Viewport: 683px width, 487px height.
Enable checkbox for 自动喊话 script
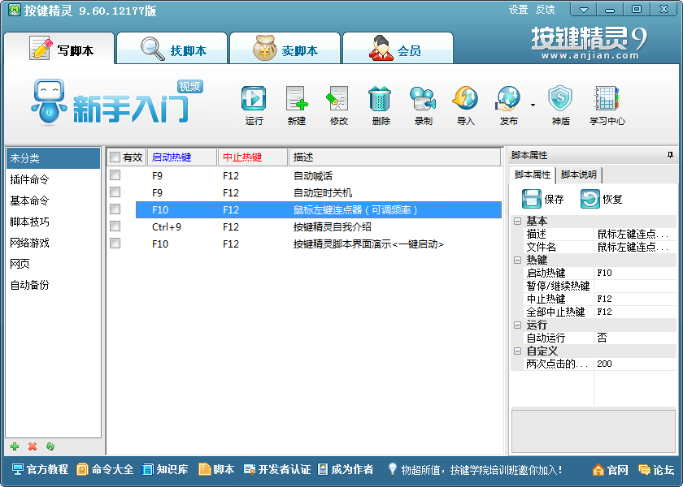click(115, 175)
